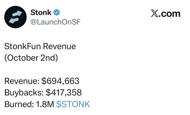This screenshot has width=190, height=115.
Task: Open the Stonk profile avatar
Action: click(x=15, y=17)
